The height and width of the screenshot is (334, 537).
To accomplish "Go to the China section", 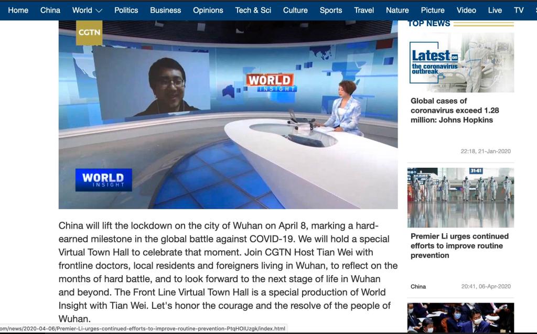I will (50, 10).
